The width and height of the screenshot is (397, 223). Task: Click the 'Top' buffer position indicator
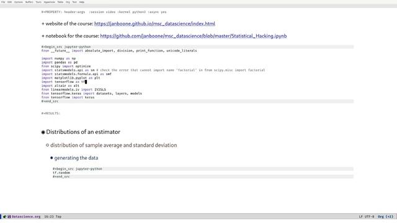[58, 217]
